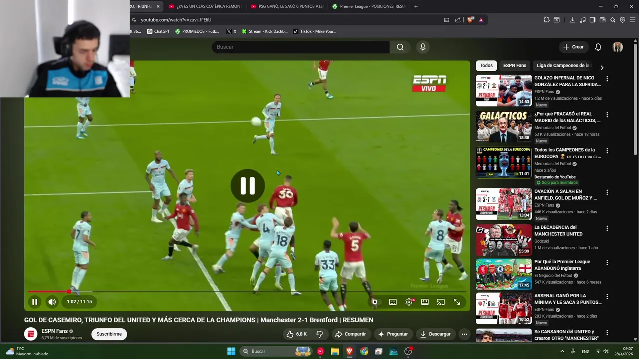Open Chrome from the taskbar
The image size is (639, 359).
coord(364,351)
